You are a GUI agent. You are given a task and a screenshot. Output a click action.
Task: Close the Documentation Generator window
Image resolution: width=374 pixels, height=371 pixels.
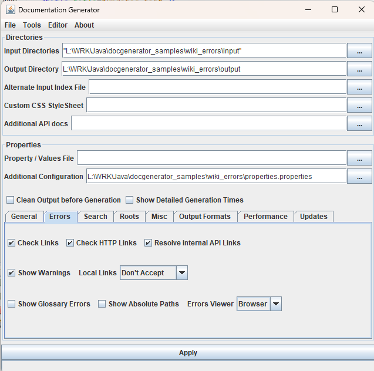pyautogui.click(x=362, y=10)
